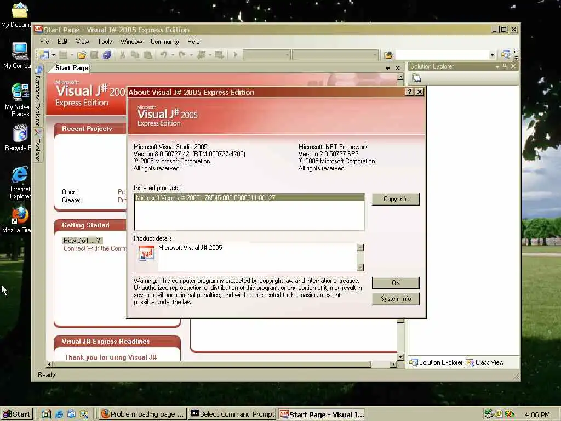
Task: Click the Copy toolbar icon
Action: tap(135, 55)
